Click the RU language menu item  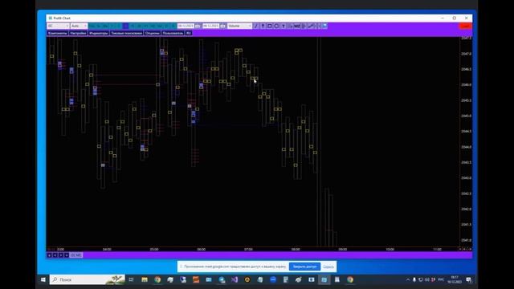tap(189, 33)
